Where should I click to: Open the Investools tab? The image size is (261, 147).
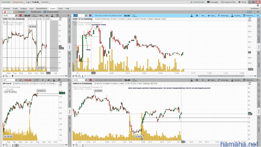coord(255,8)
